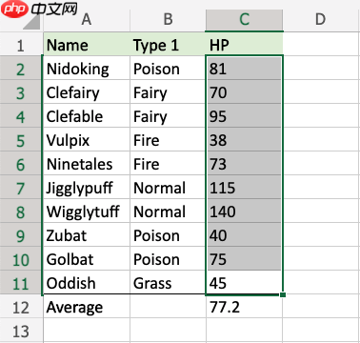
Task: Select row 12 header
Action: point(21,307)
